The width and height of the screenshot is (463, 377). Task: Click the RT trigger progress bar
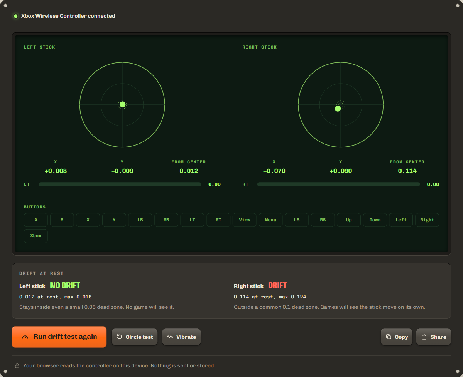point(338,184)
